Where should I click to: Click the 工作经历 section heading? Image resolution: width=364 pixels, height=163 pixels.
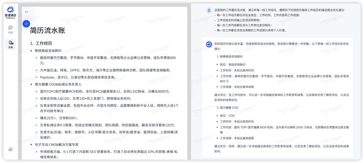coord(43,43)
